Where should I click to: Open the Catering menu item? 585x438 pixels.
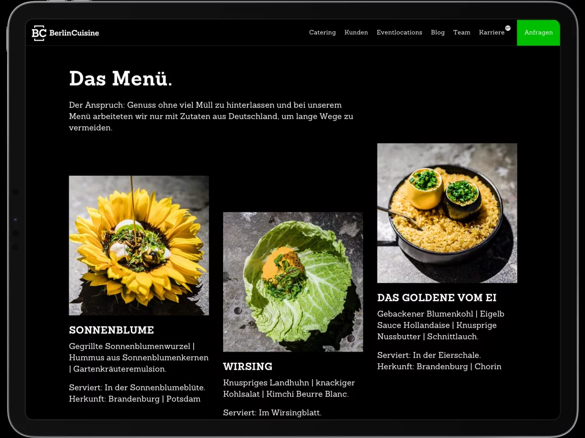coord(322,32)
